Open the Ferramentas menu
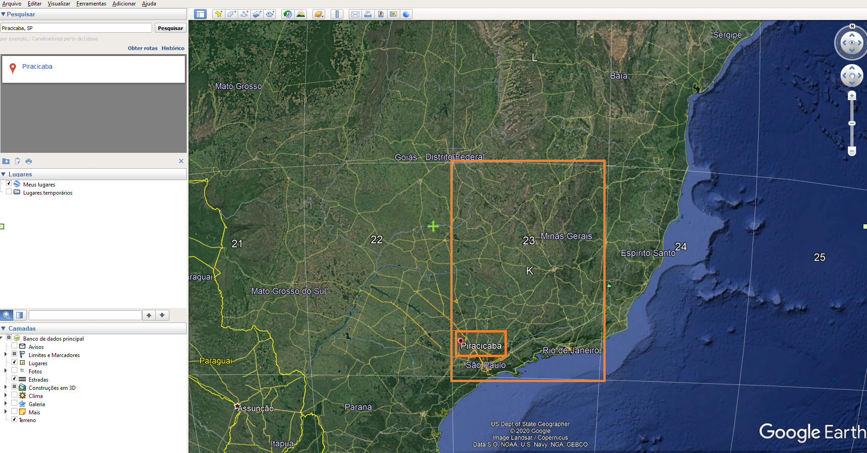 click(91, 4)
